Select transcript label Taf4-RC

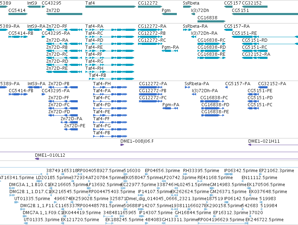point(94,33)
